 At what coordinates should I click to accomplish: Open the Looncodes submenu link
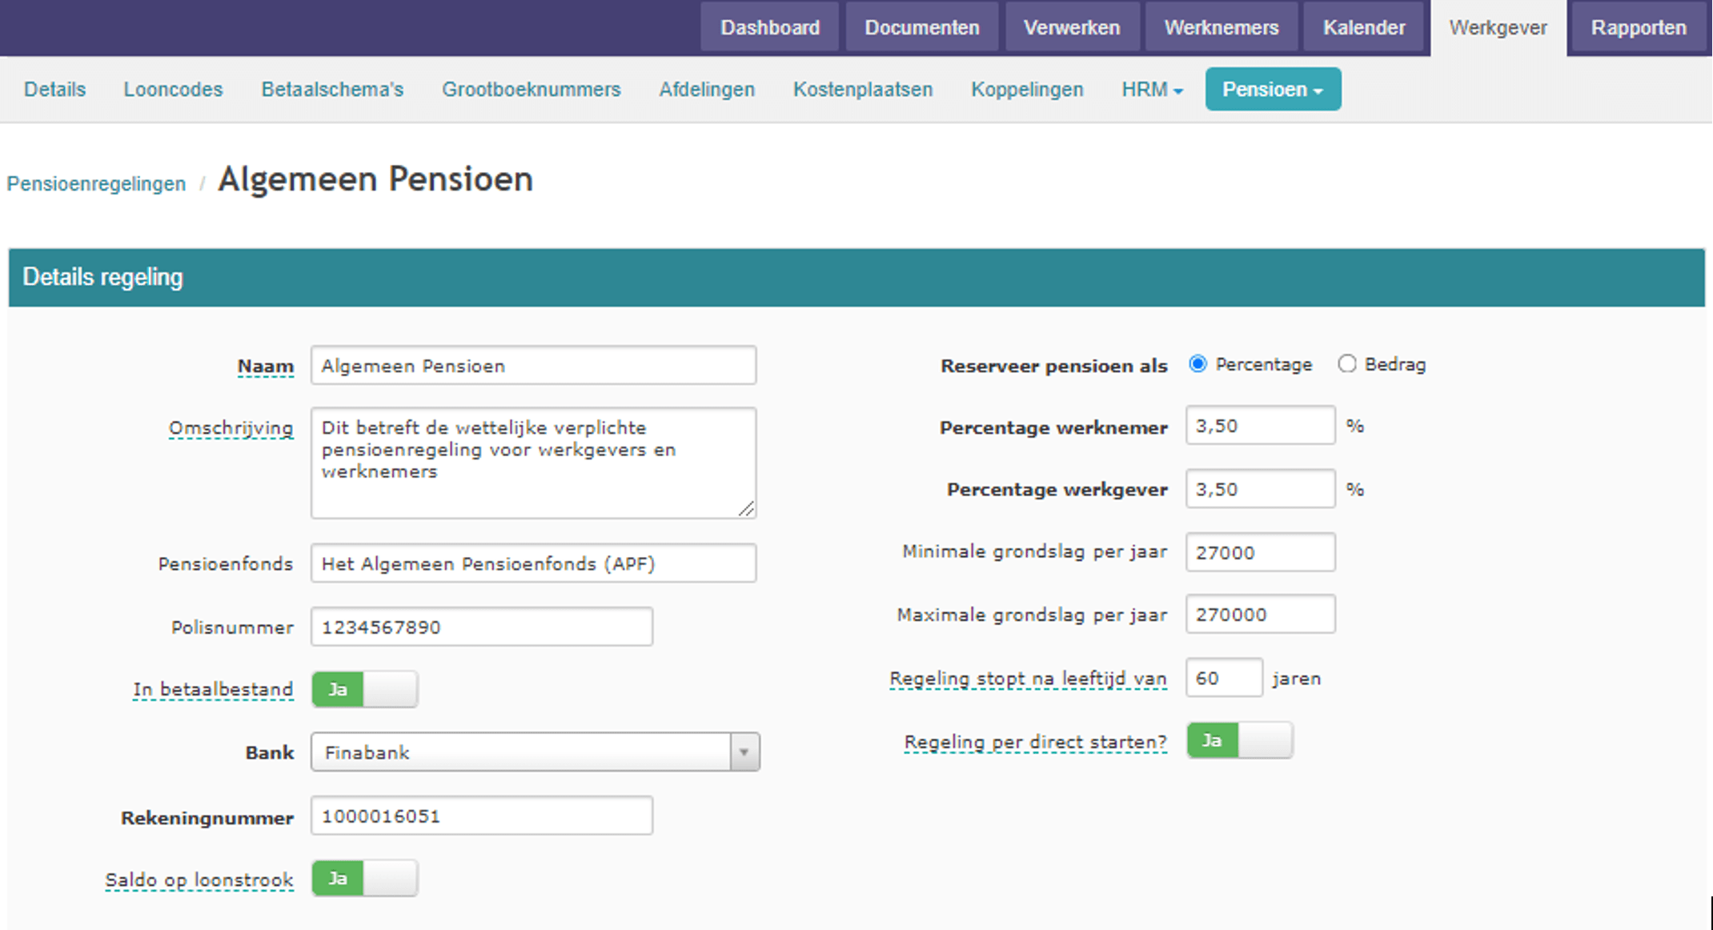[173, 89]
